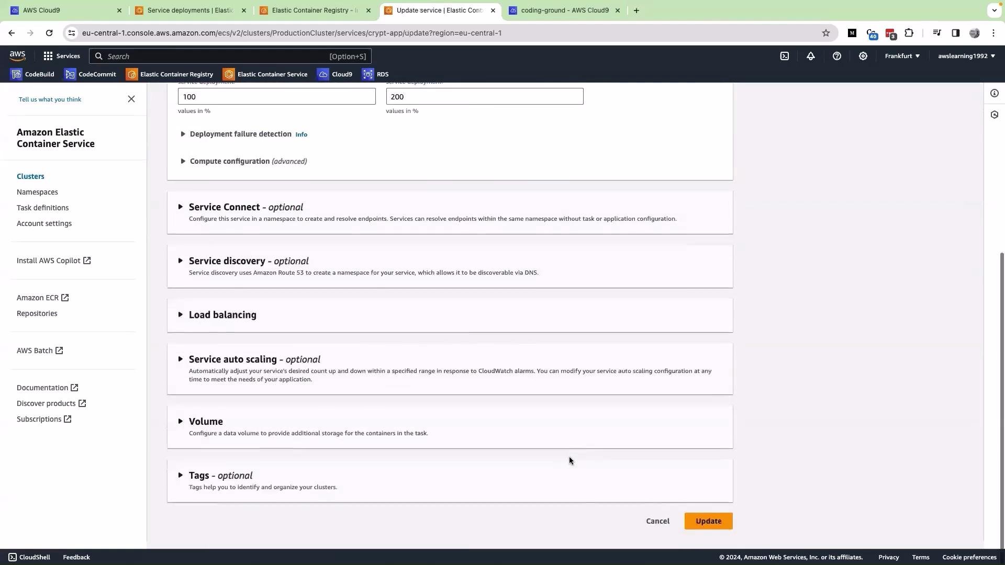Focus the maximum percent field showing 200
Image resolution: width=1005 pixels, height=565 pixels.
(x=485, y=96)
